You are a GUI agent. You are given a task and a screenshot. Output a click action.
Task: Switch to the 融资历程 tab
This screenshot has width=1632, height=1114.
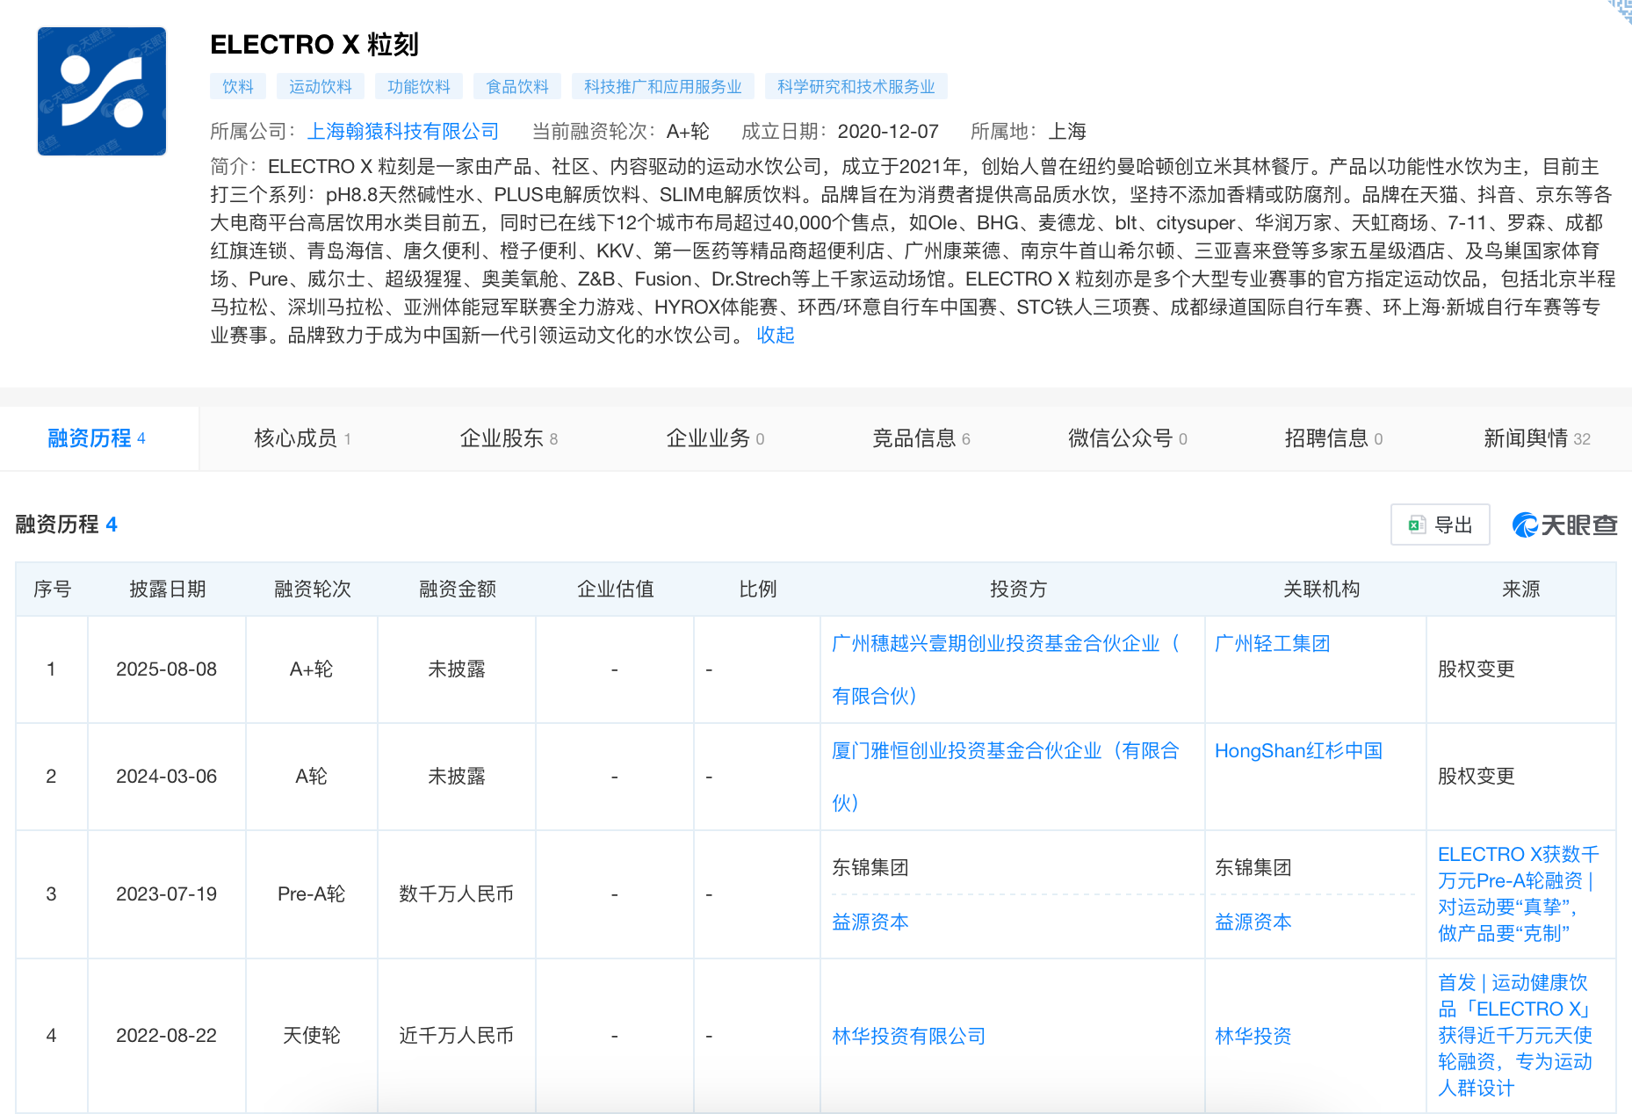[x=98, y=438]
